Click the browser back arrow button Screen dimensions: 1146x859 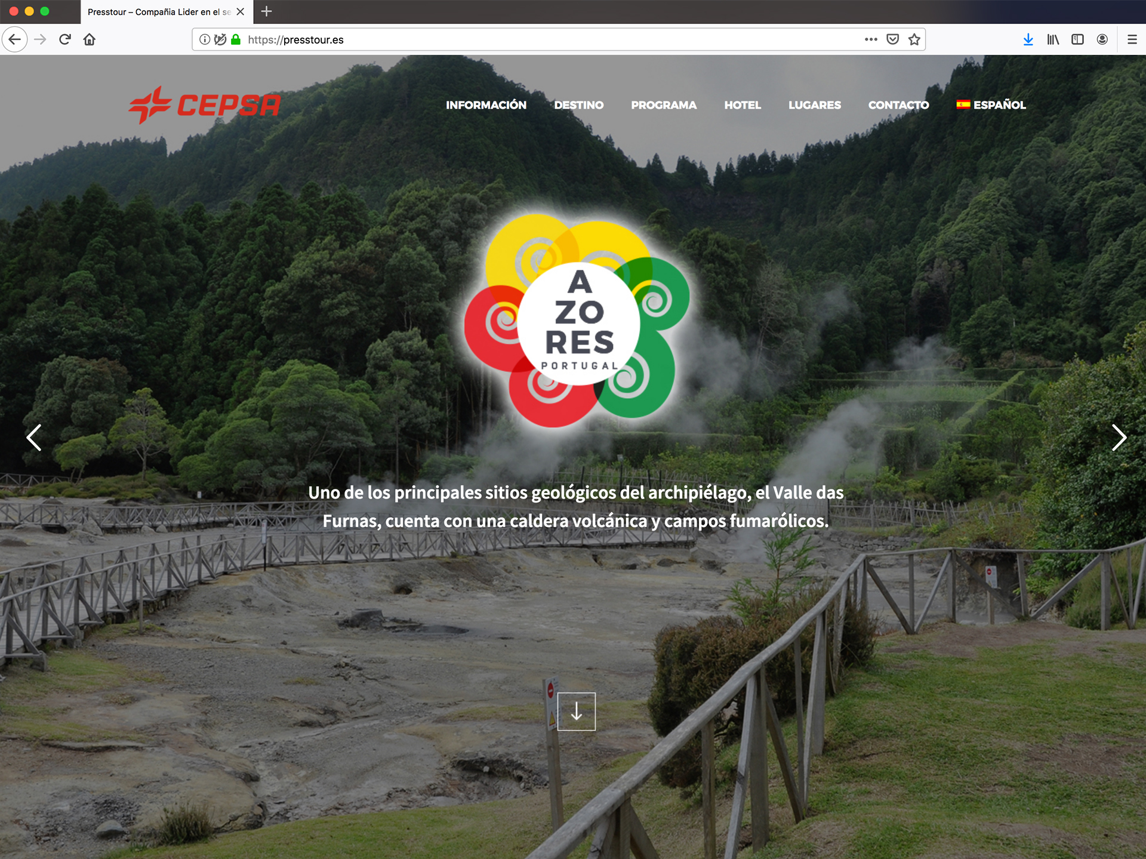coord(15,39)
